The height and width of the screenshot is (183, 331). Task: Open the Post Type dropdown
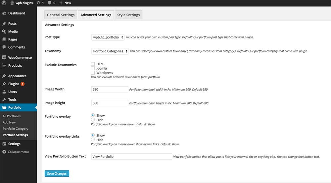coord(108,37)
